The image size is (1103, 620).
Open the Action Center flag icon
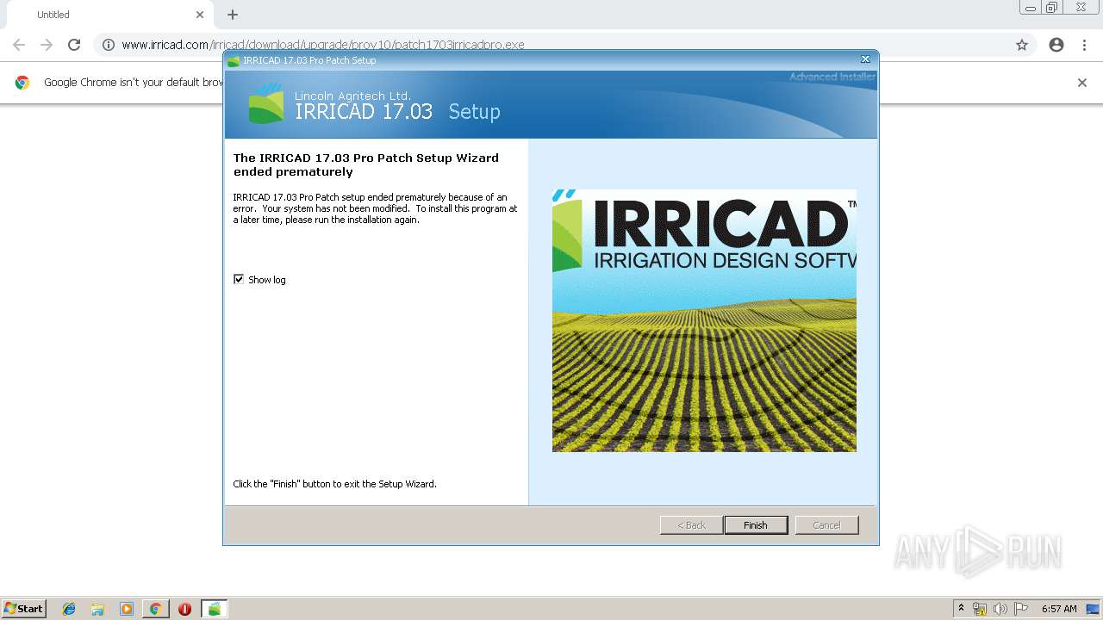(x=1021, y=609)
